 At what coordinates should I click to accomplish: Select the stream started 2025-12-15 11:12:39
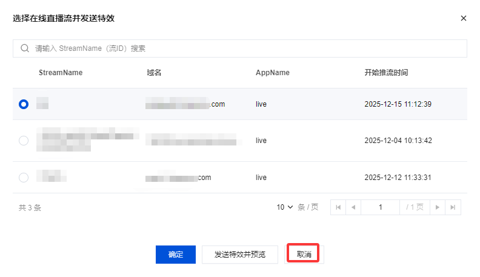(x=24, y=104)
